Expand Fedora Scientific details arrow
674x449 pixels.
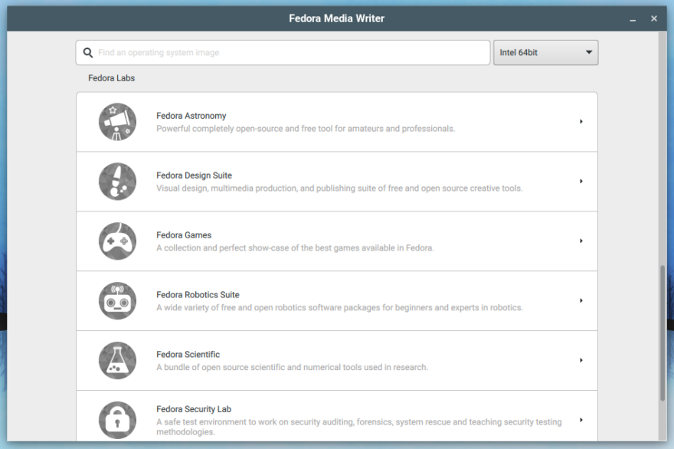point(581,360)
